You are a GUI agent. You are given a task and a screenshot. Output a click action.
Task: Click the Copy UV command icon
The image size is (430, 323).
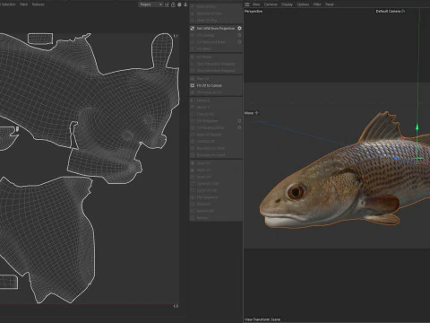pos(193,163)
